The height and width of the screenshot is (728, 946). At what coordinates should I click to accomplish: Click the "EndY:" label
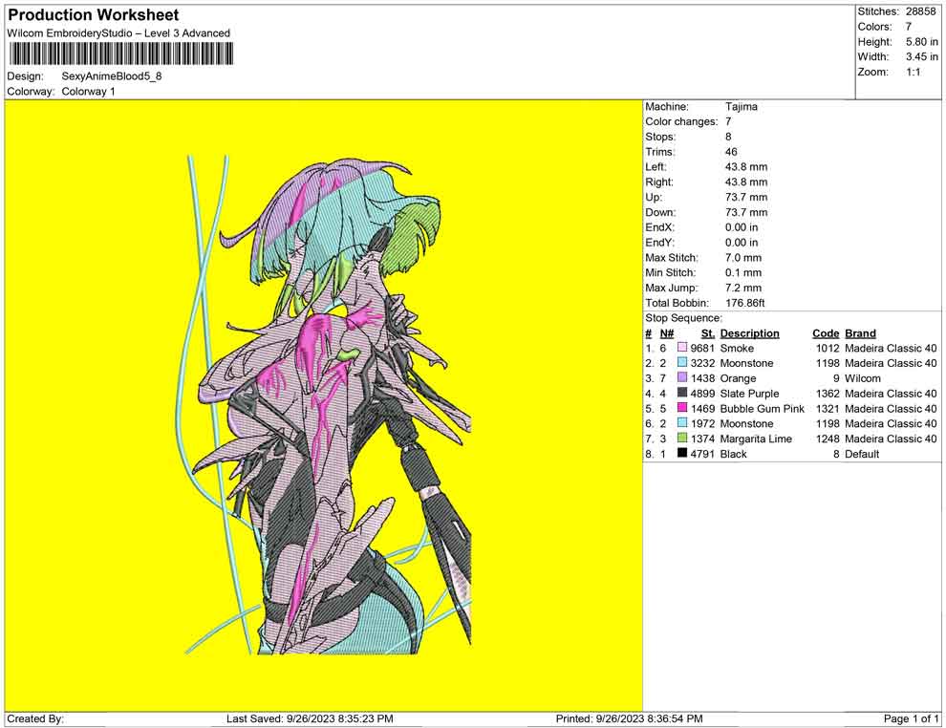coord(659,243)
